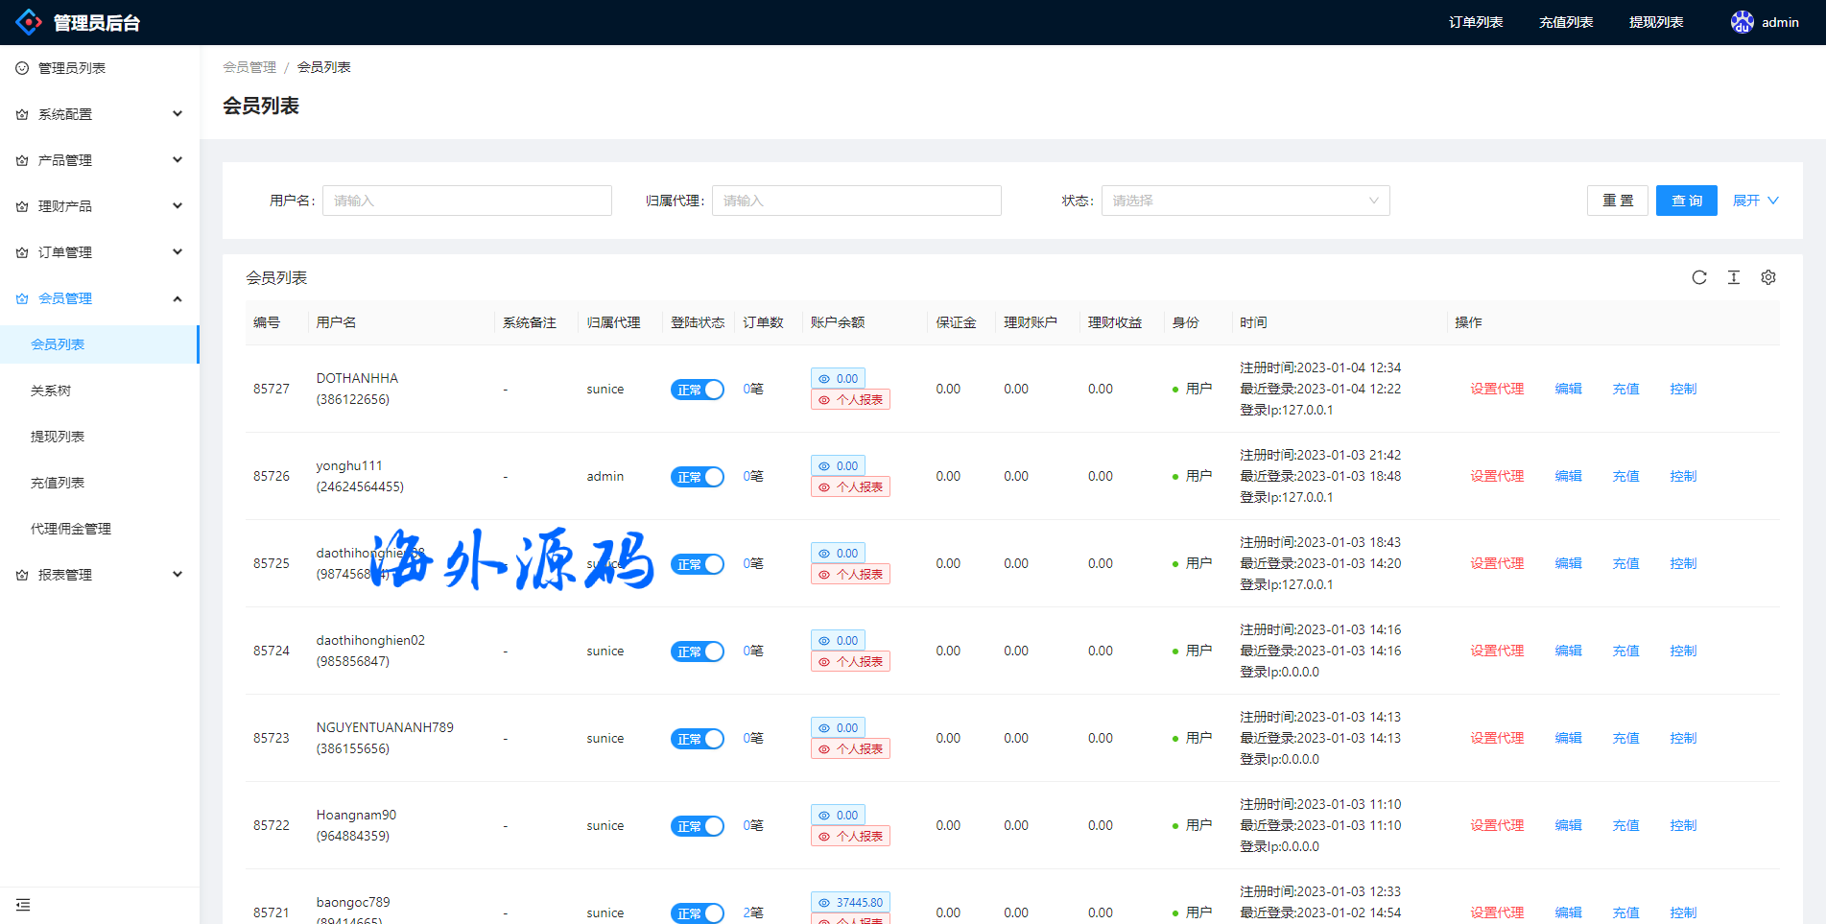Open the table density icon
This screenshot has height=924, width=1826.
point(1733,277)
